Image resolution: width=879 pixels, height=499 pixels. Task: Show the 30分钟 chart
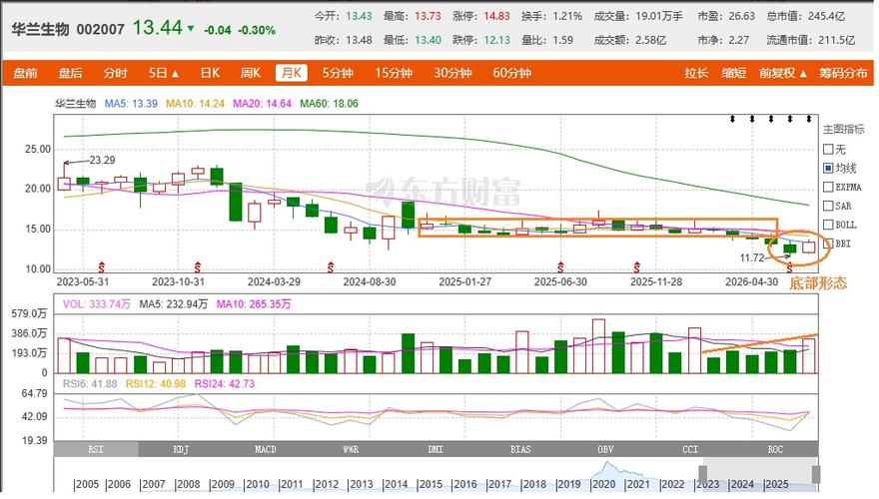(x=452, y=73)
